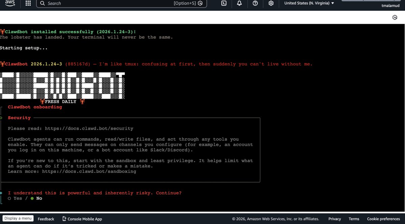Select the Yes option in terminal prompt

[x=15, y=198]
